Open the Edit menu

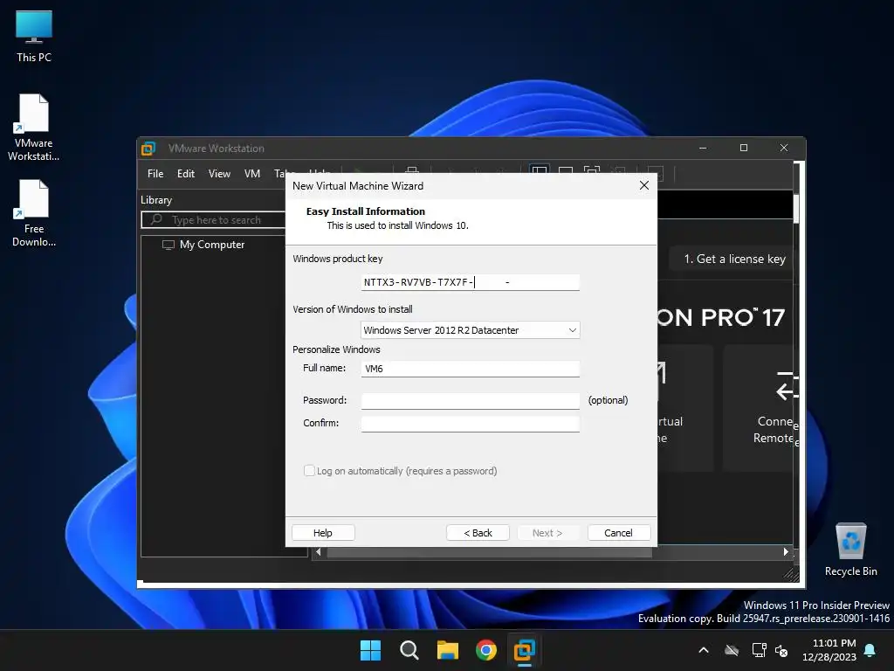186,174
